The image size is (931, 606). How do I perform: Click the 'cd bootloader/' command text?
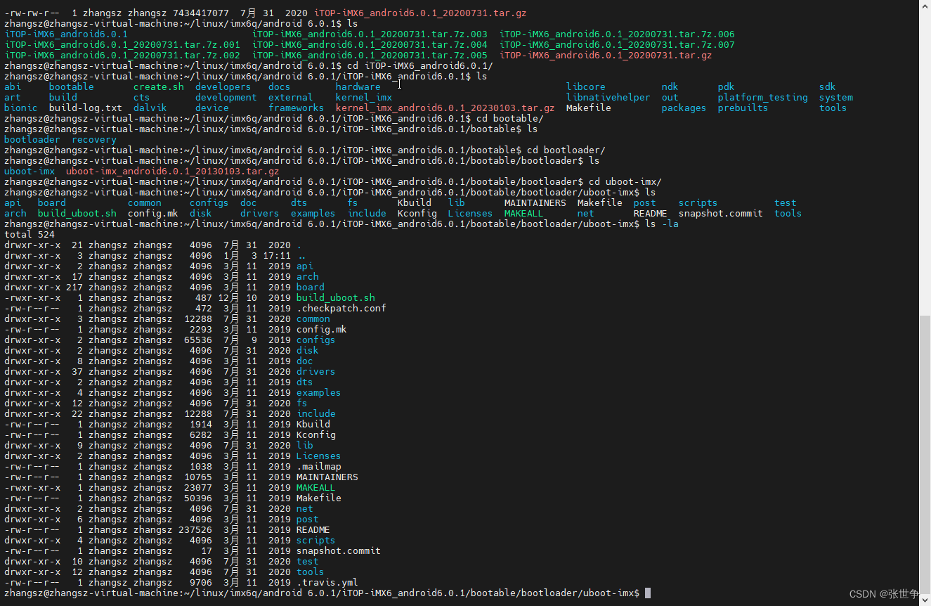coord(566,150)
